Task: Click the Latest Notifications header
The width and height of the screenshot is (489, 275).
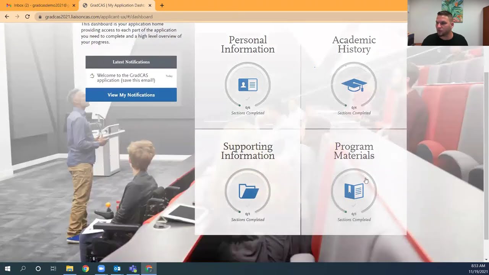Action: tap(131, 62)
